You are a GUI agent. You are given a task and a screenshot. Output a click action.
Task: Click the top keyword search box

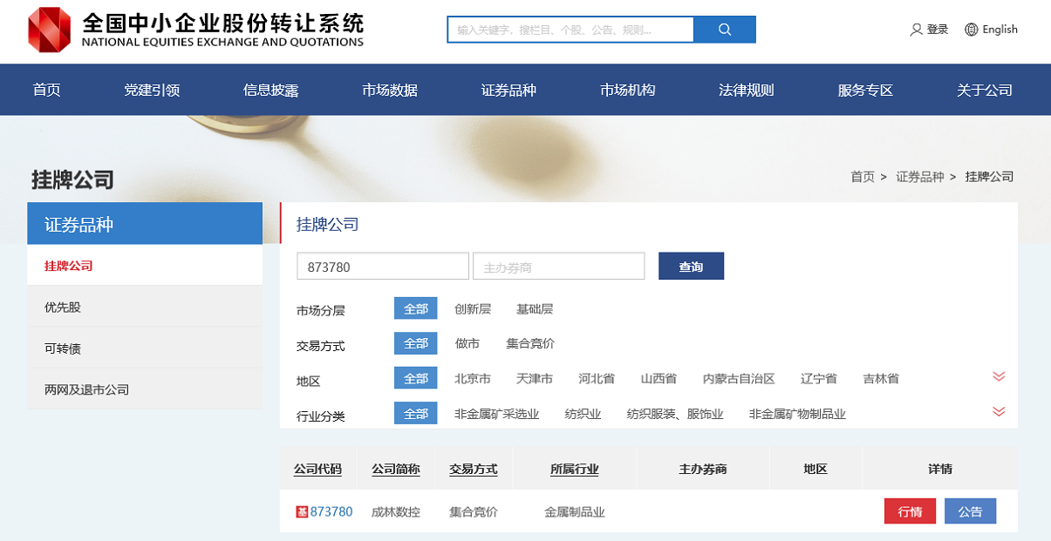pyautogui.click(x=570, y=30)
